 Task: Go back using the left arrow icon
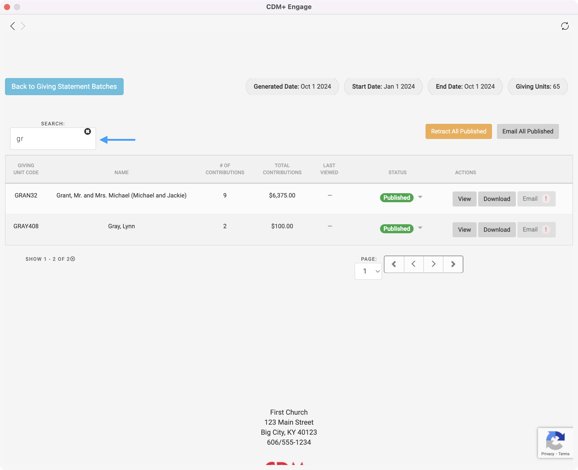tap(13, 26)
